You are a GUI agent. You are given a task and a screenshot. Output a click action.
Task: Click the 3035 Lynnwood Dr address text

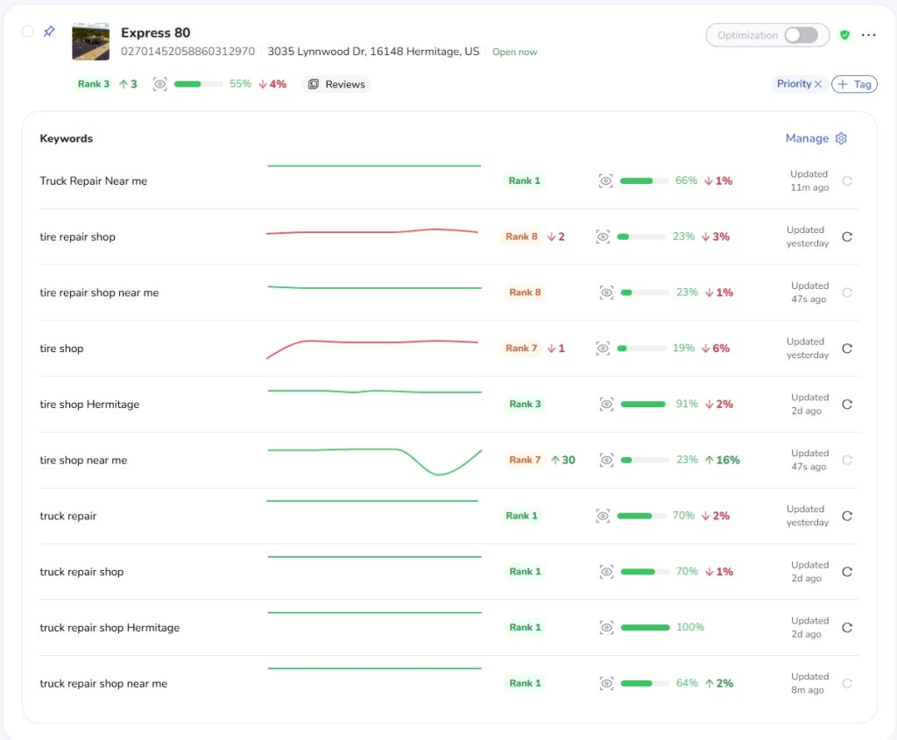pos(373,52)
